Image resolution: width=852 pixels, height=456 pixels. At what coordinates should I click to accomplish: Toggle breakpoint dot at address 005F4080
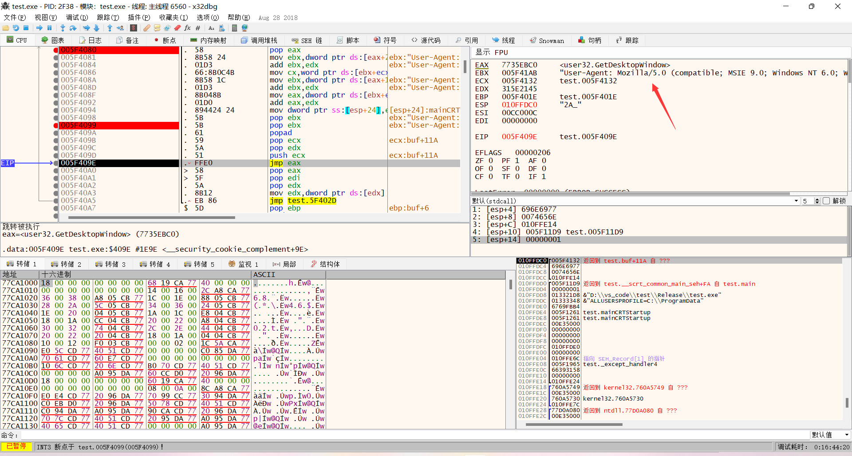[55, 50]
